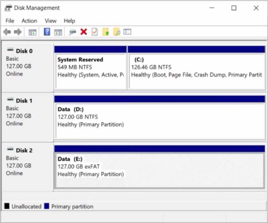Open the File menu

pos(10,21)
